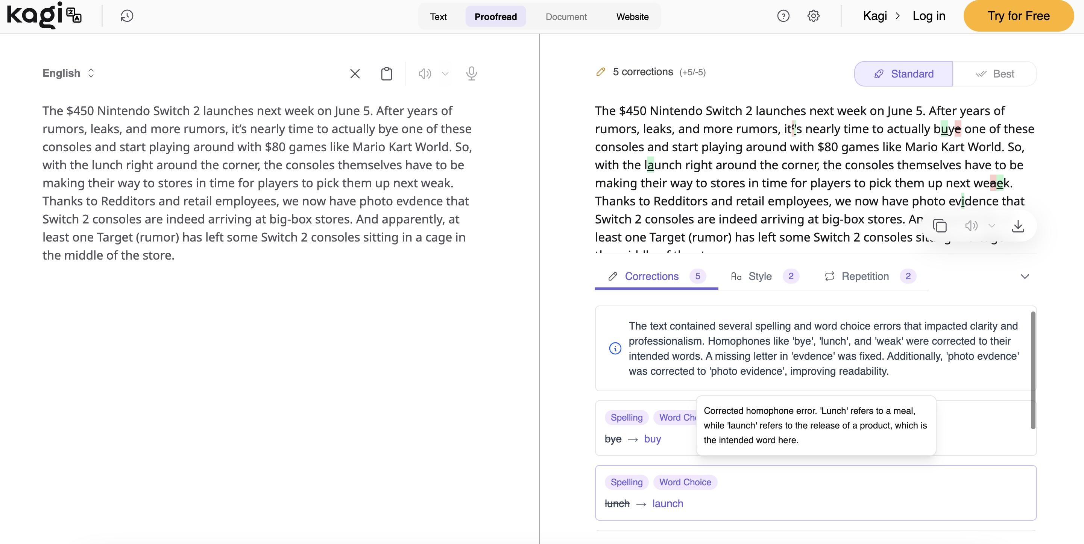
Task: Click highlighted 'buy' correction in output
Action: 947,129
